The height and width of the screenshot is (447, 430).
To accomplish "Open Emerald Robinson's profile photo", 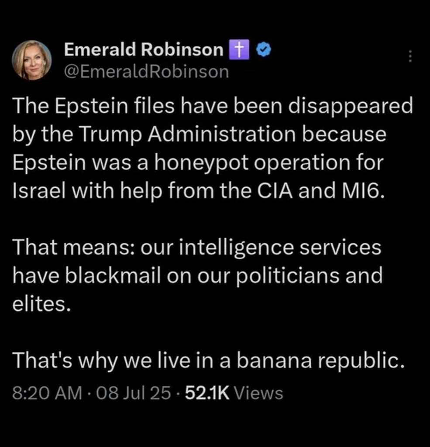I will coord(31,60).
